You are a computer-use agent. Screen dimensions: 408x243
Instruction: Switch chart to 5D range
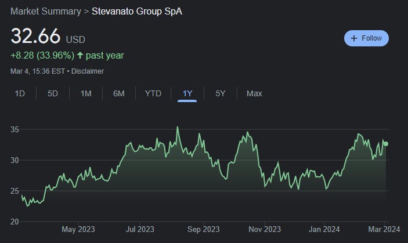53,93
